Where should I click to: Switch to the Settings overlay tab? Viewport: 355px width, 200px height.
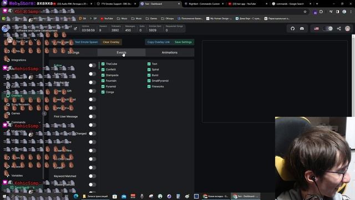point(73,52)
